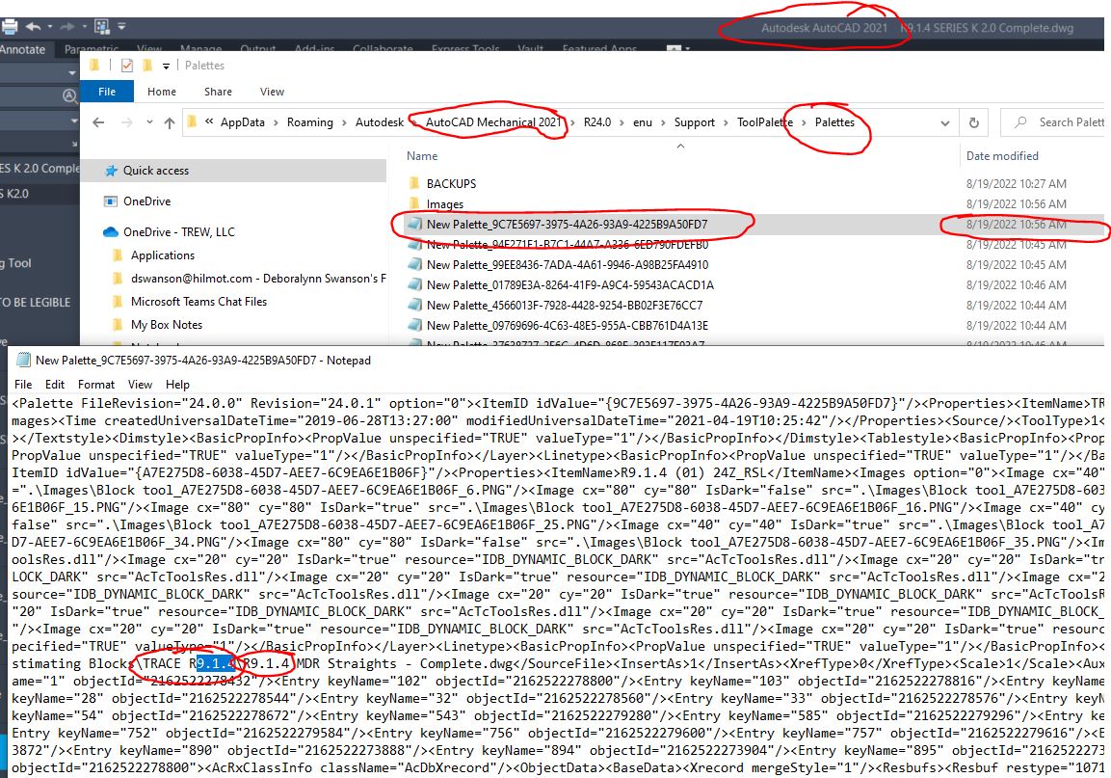Click the Refresh icon next to the address bar

974,121
